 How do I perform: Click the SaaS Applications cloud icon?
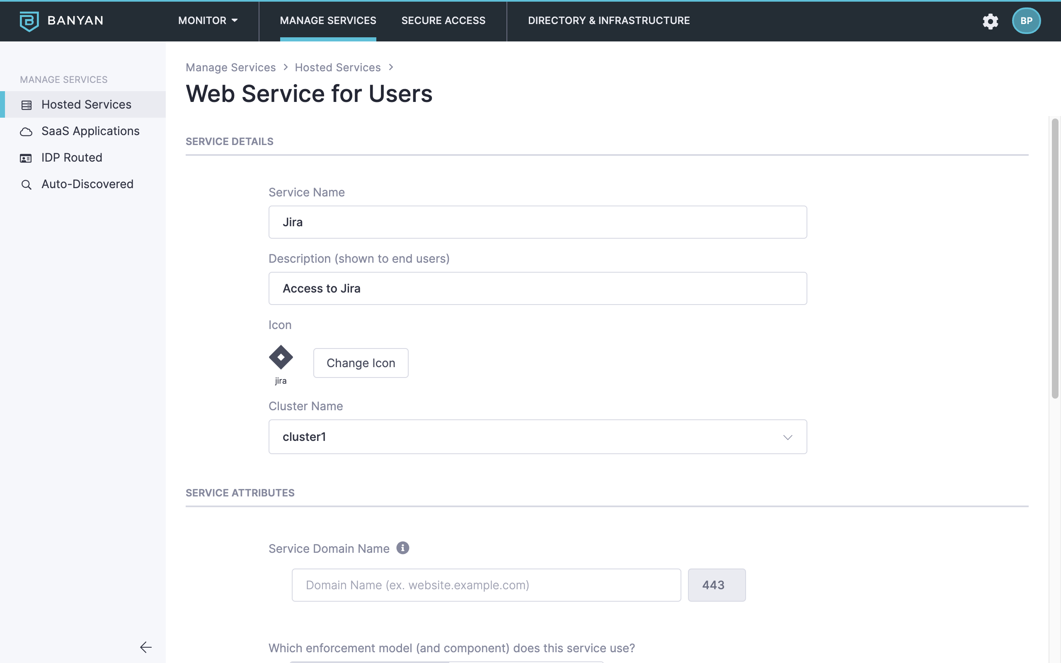26,131
